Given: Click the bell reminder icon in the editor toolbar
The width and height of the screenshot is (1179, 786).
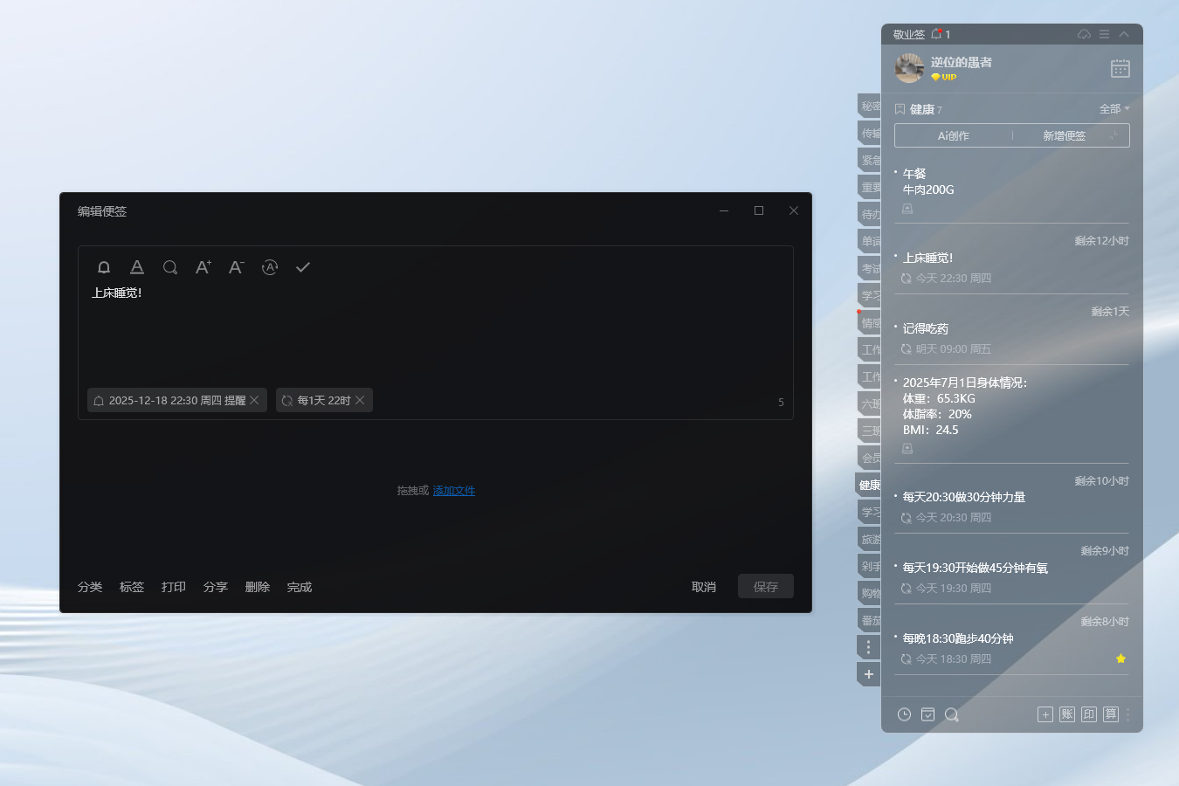Looking at the screenshot, I should pos(104,267).
